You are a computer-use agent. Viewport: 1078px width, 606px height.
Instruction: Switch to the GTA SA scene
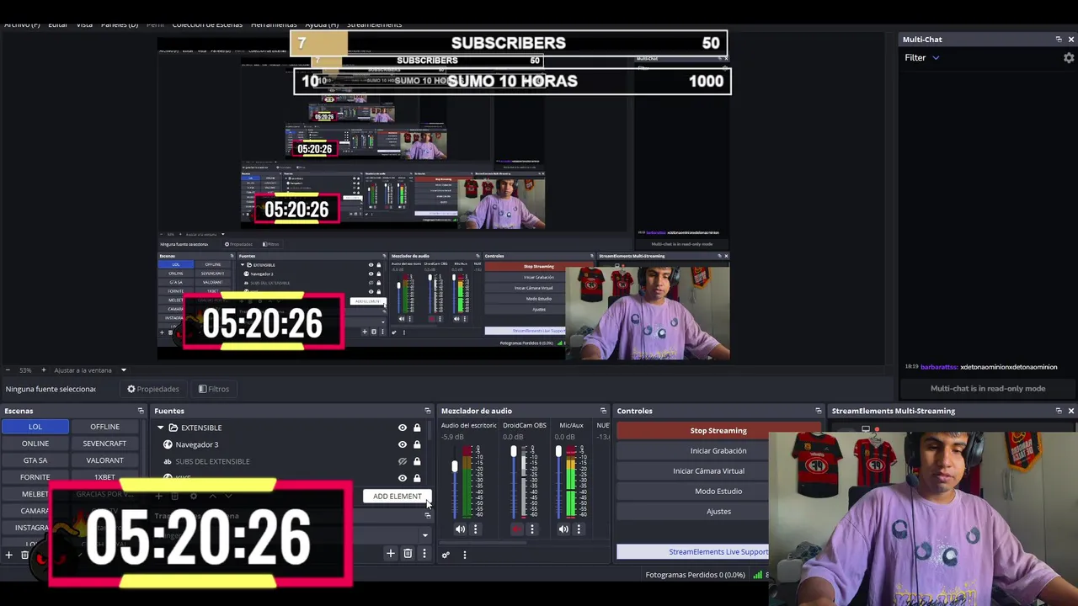pyautogui.click(x=35, y=460)
